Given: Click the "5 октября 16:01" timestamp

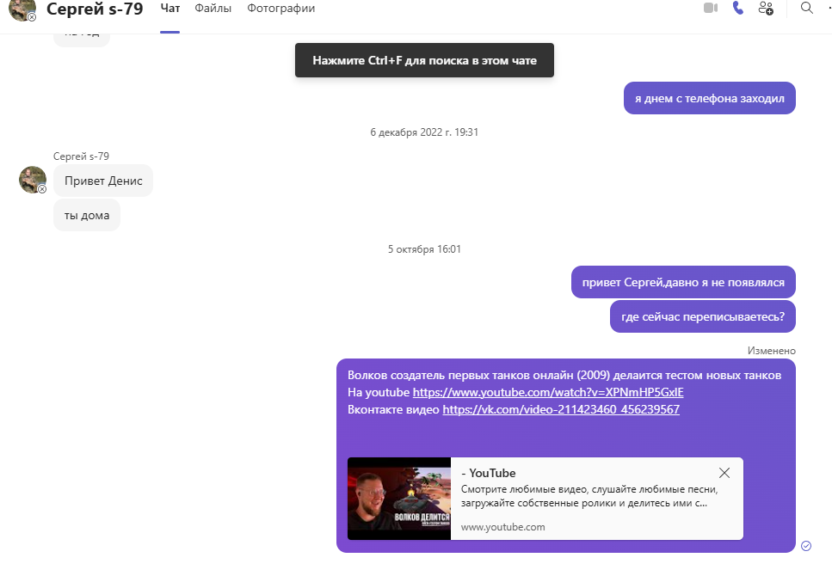Looking at the screenshot, I should click(424, 249).
